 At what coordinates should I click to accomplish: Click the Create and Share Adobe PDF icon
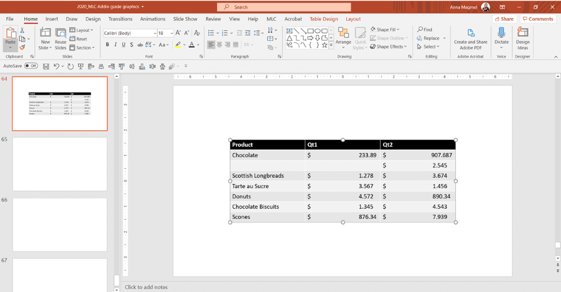[471, 33]
